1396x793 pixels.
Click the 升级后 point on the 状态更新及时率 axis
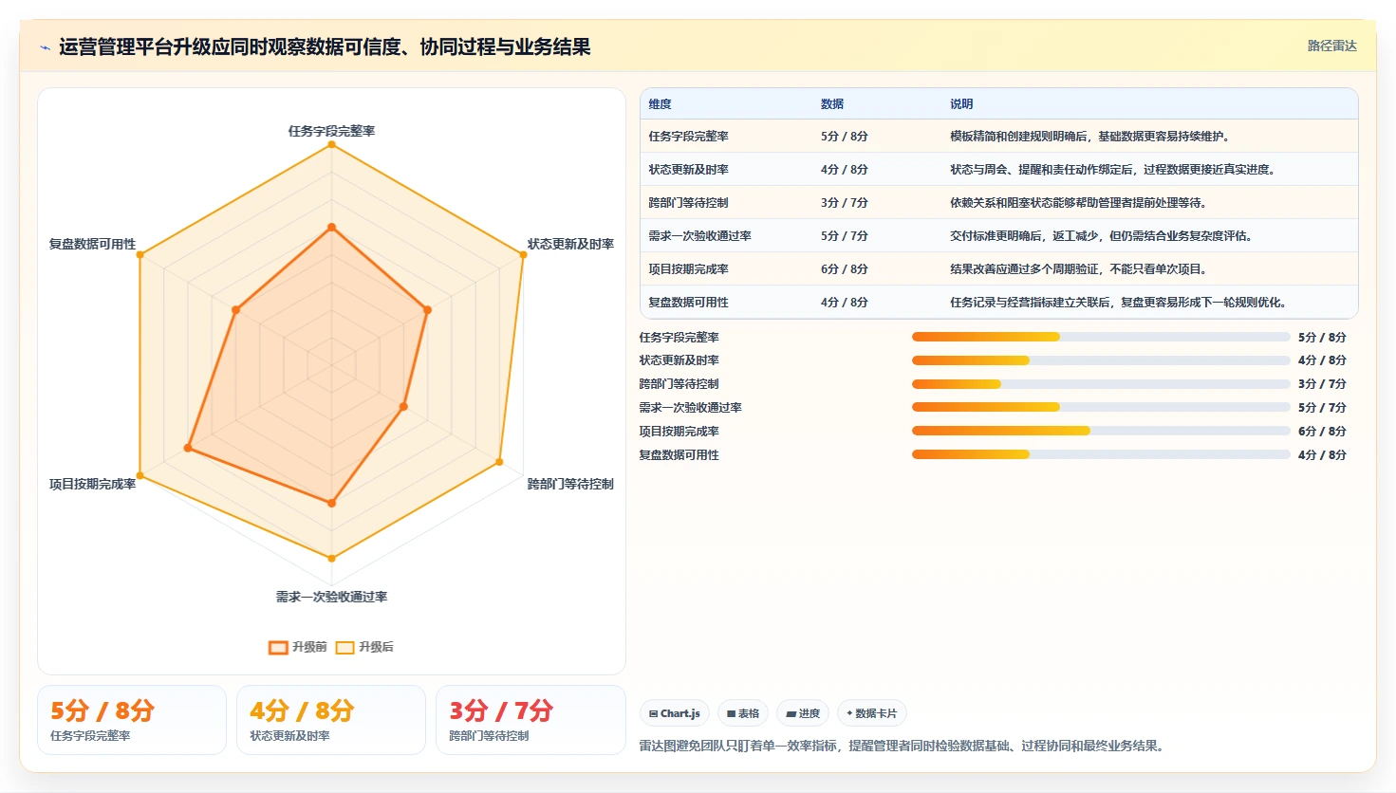(523, 254)
